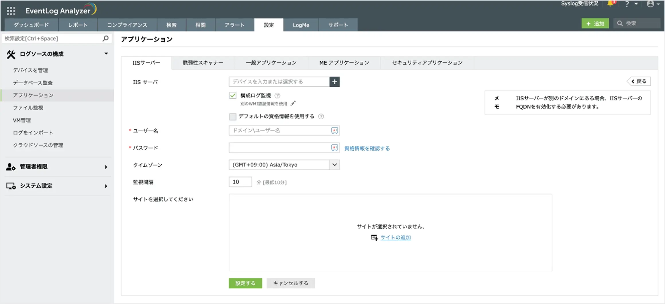Screen dimensions: 665x304
Task: Click help icon beside デフォルトの資格情報を使用する
Action: point(321,116)
